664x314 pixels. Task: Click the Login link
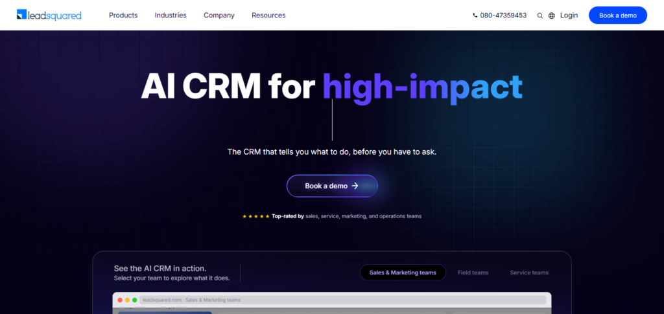569,15
